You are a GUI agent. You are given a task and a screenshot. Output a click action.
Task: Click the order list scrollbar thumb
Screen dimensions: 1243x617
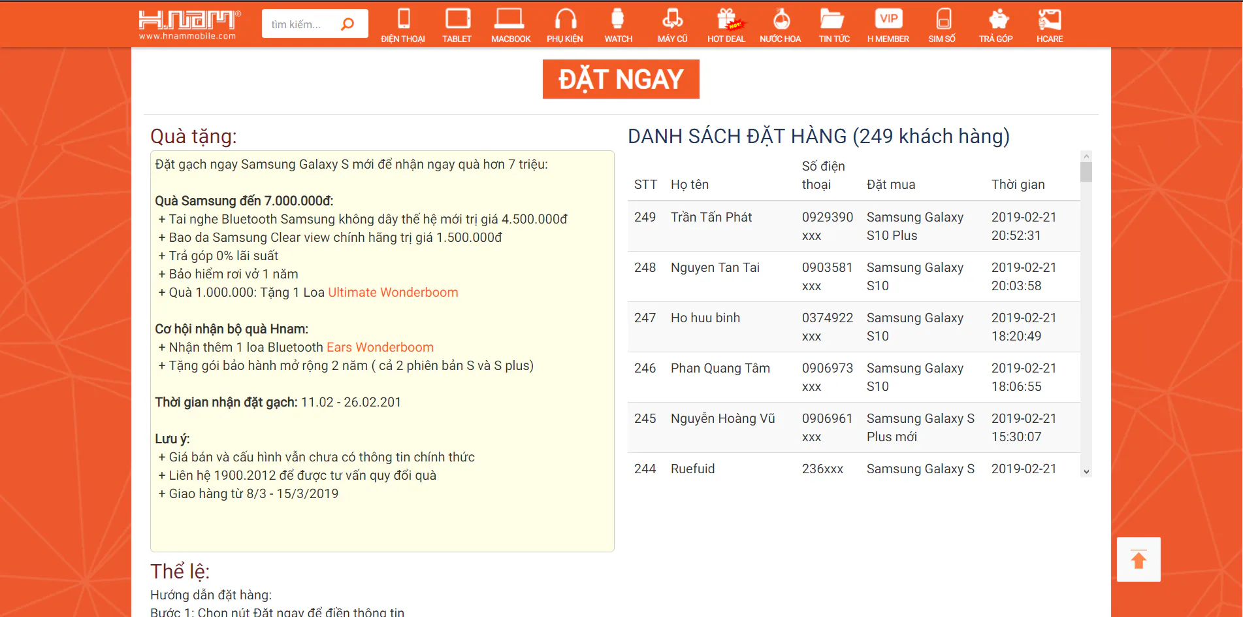[x=1086, y=172]
